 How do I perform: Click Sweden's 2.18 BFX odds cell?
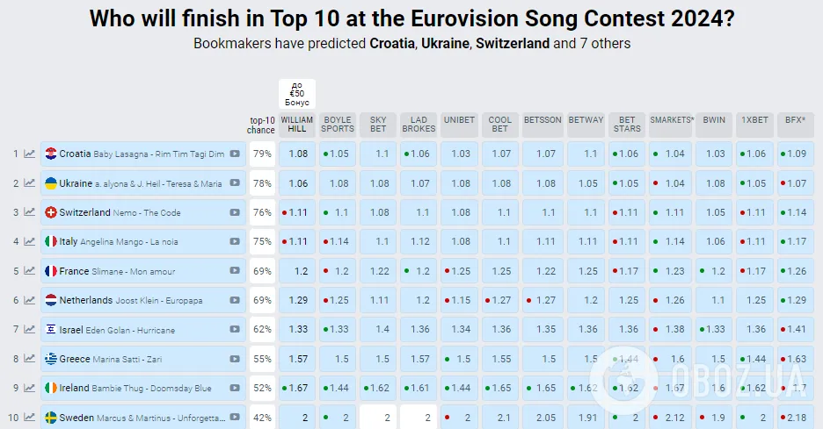click(x=795, y=418)
